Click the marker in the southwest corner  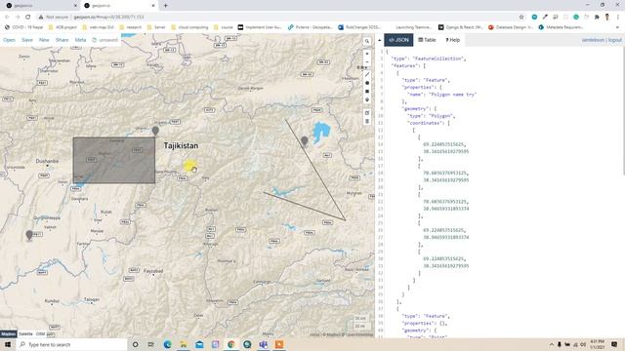[29, 235]
